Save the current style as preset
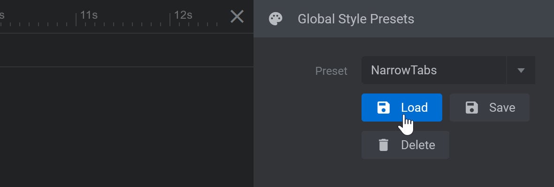554x187 pixels. click(490, 108)
